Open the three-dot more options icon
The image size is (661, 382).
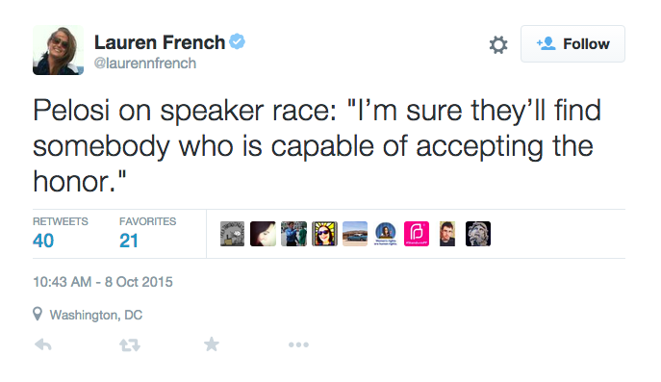pos(298,344)
